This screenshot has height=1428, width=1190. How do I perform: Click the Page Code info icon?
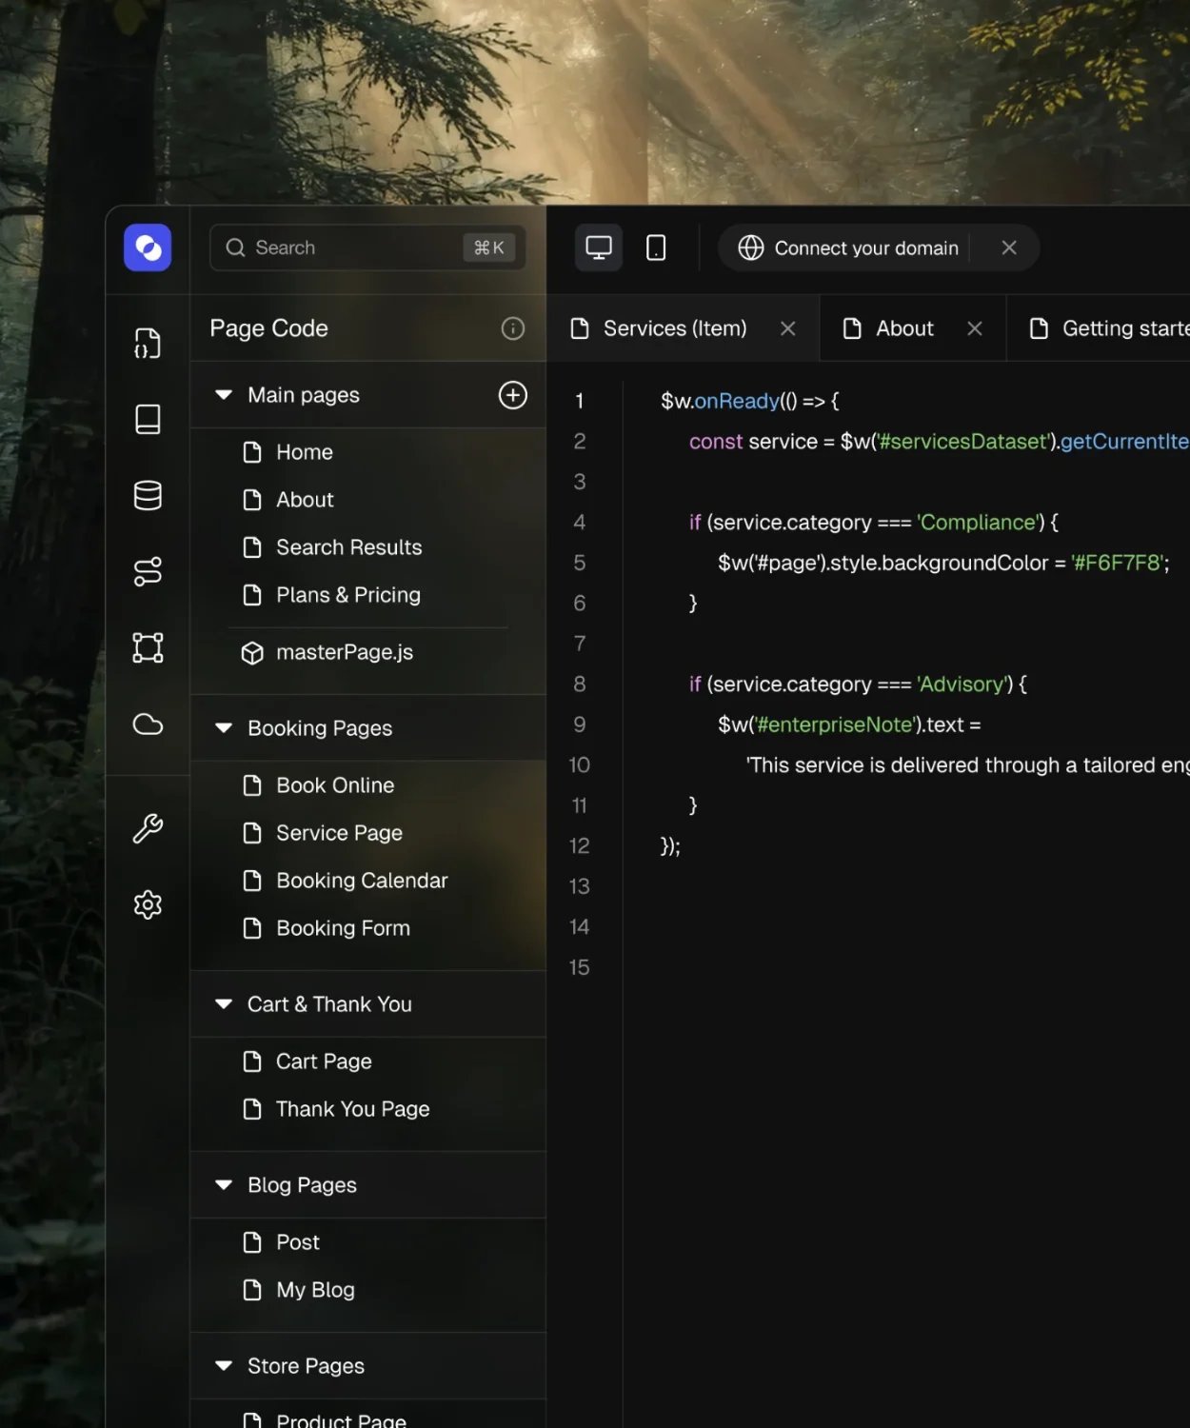[x=513, y=328]
